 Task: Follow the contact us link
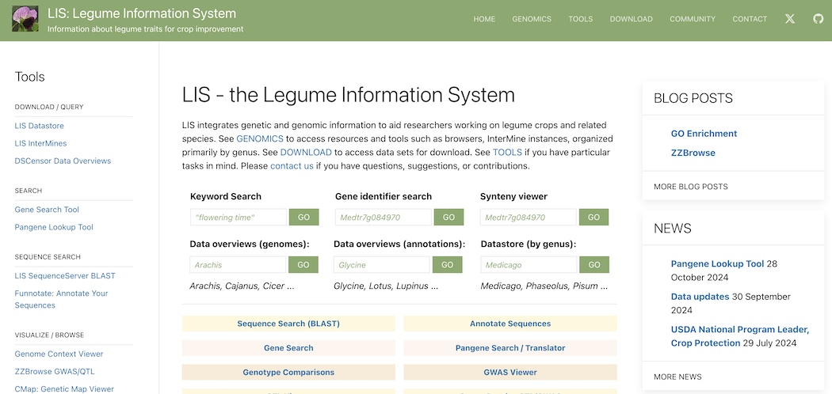[292, 166]
